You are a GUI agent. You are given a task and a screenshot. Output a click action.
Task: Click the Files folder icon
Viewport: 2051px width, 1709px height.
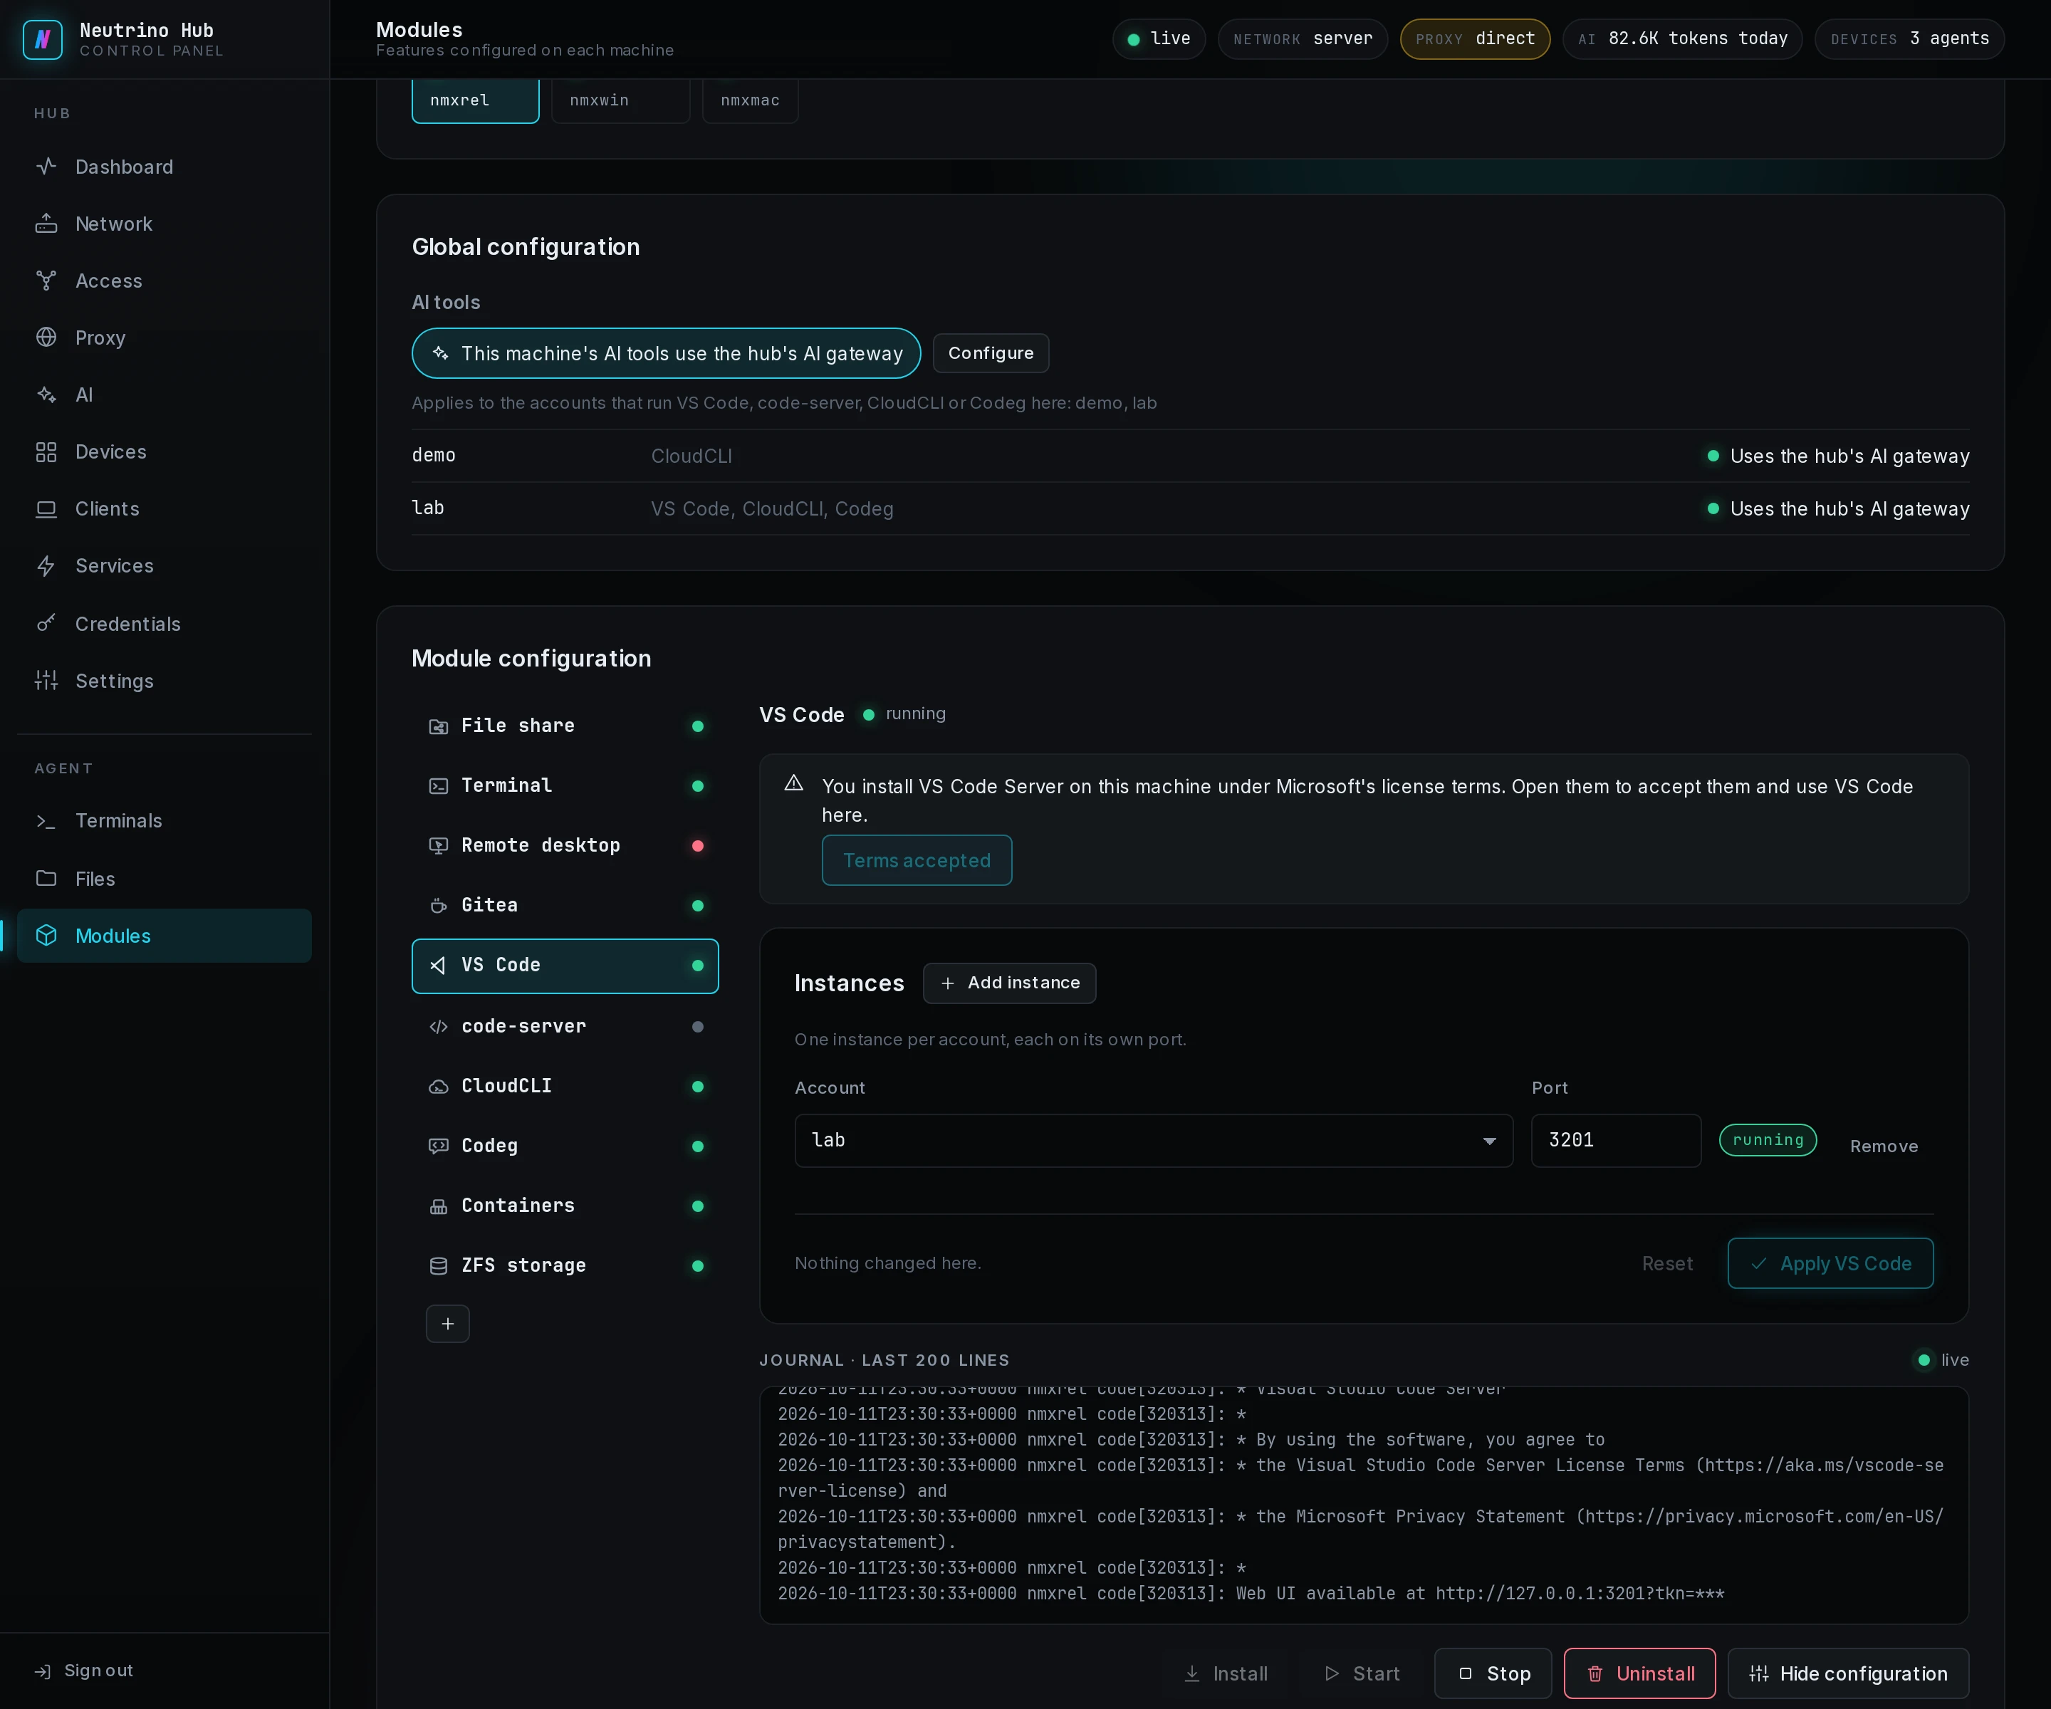pos(46,878)
